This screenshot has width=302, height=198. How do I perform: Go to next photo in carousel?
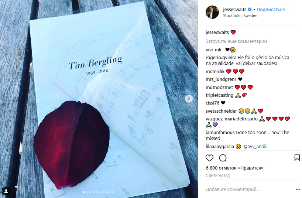pos(189,99)
